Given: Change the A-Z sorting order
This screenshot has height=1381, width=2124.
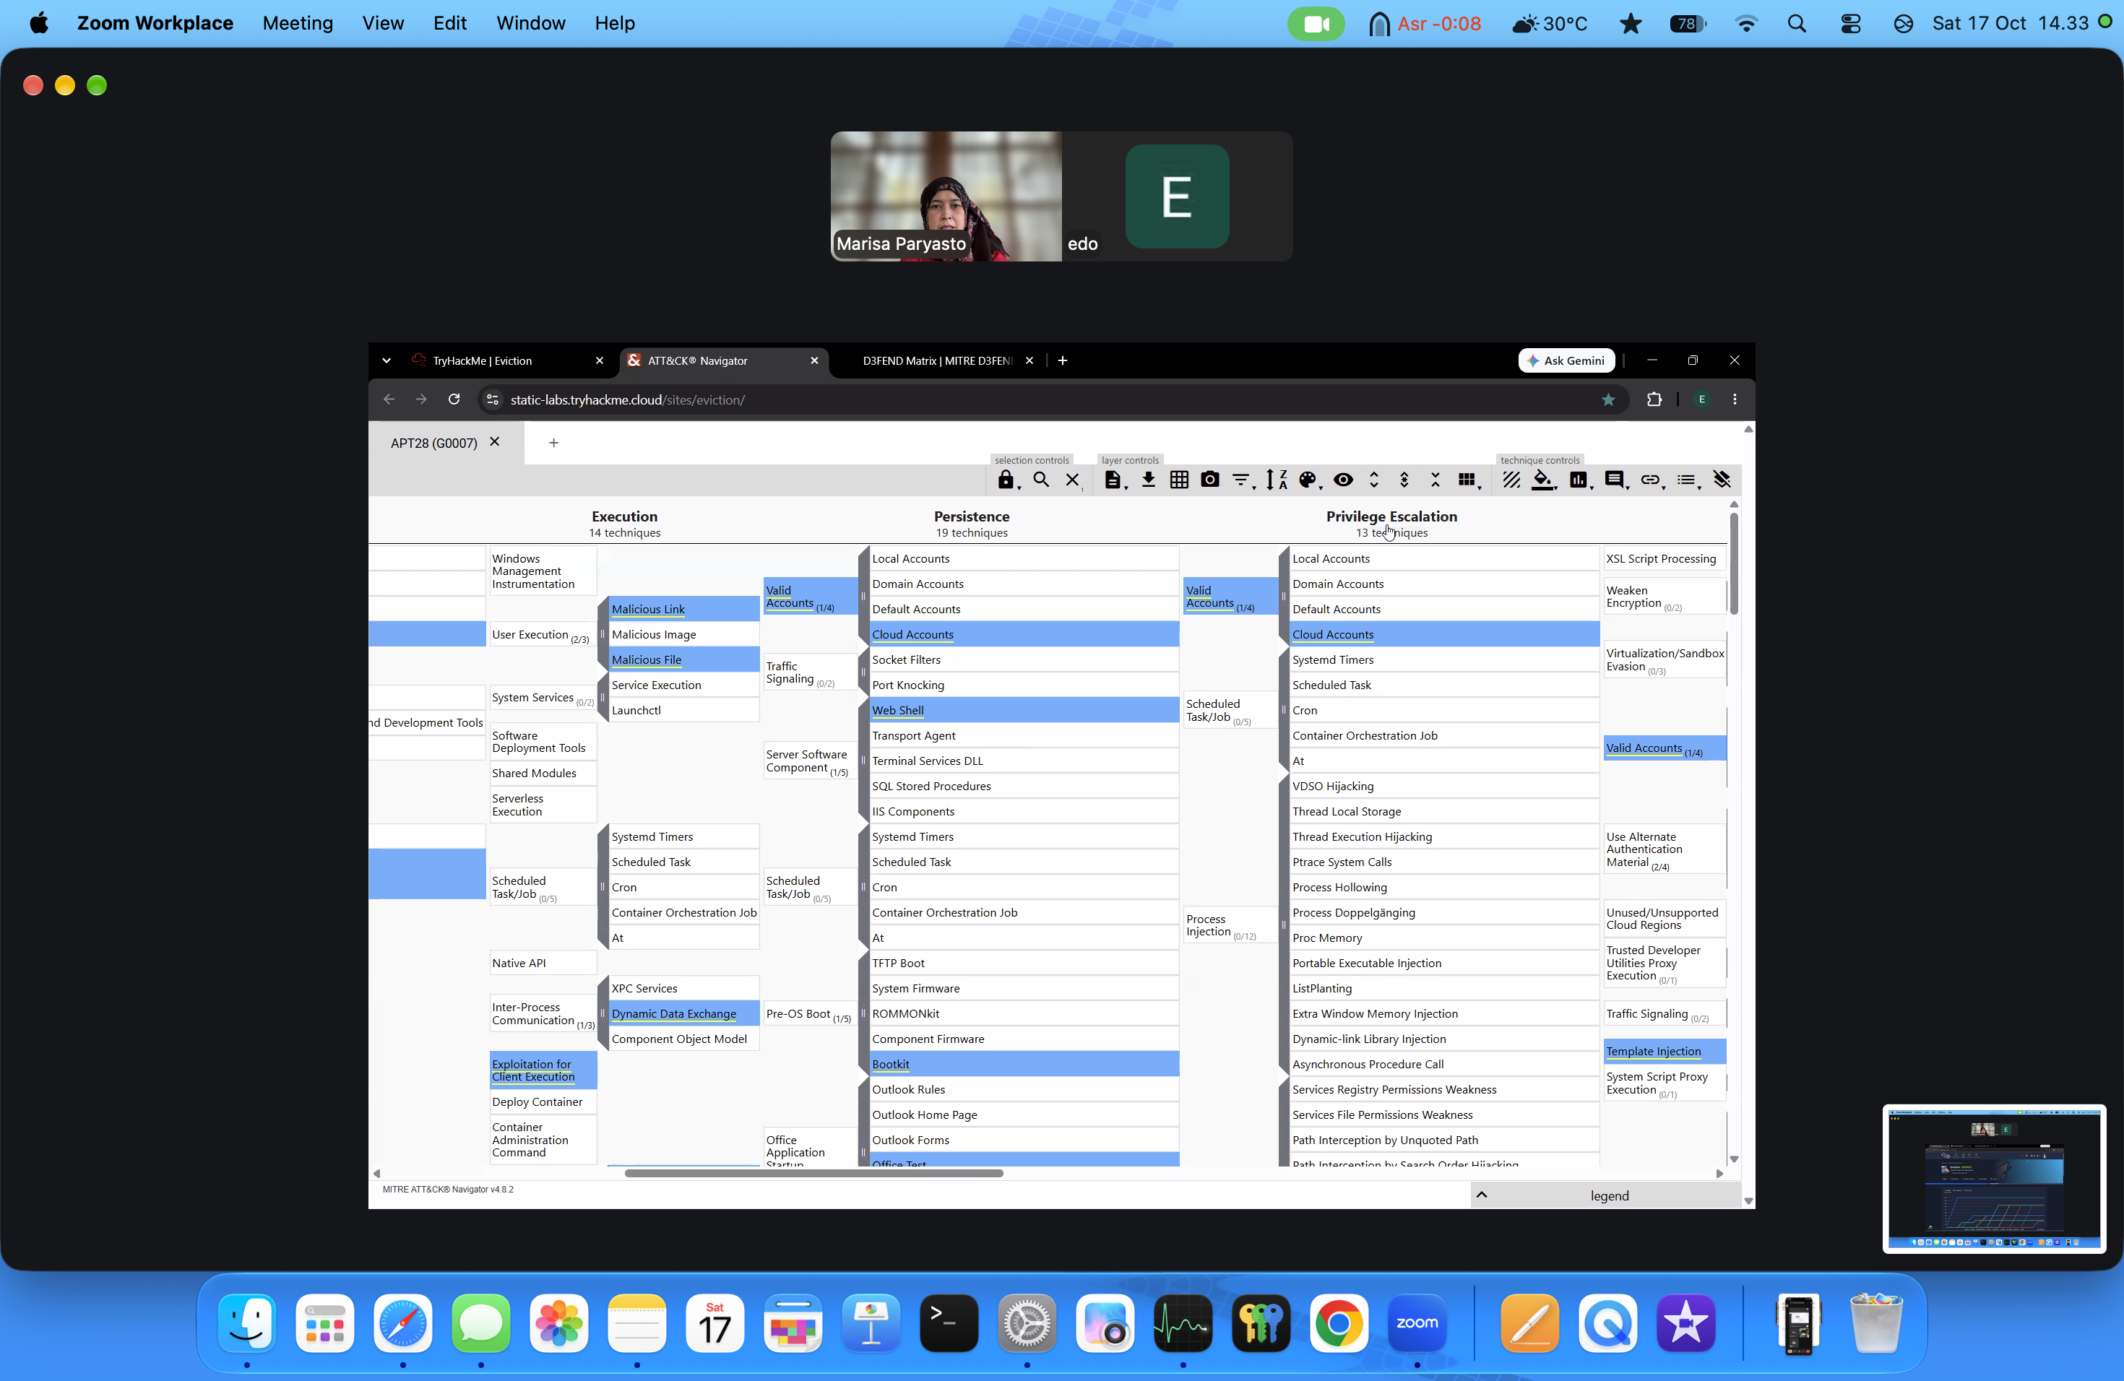Looking at the screenshot, I should coord(1277,480).
